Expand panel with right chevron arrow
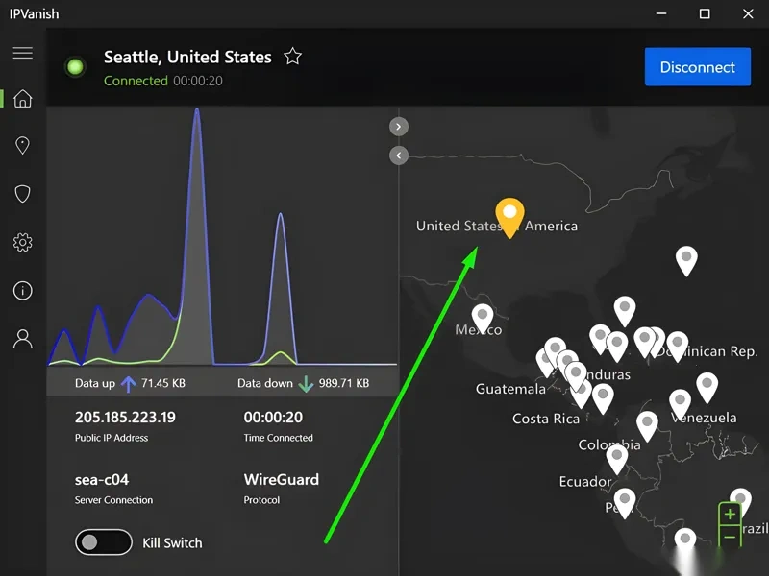769x576 pixels. coord(399,127)
